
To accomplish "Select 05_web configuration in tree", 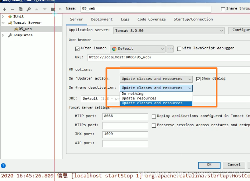I will click(31, 29).
